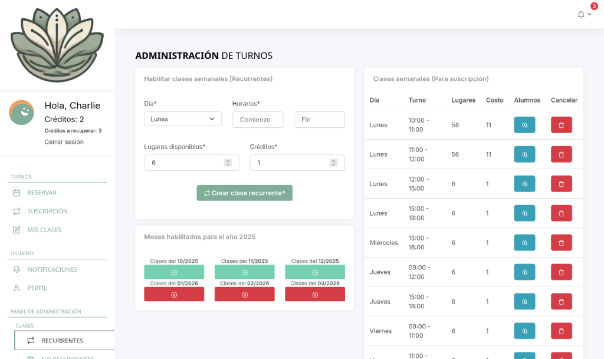Enable classes for month 01/2026

(174, 294)
